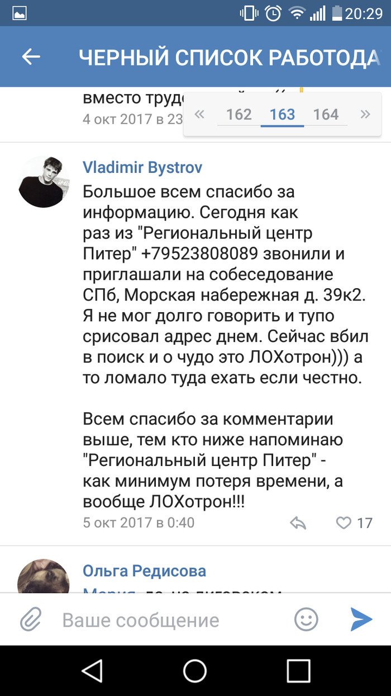Send message with the arrow icon

point(361,619)
